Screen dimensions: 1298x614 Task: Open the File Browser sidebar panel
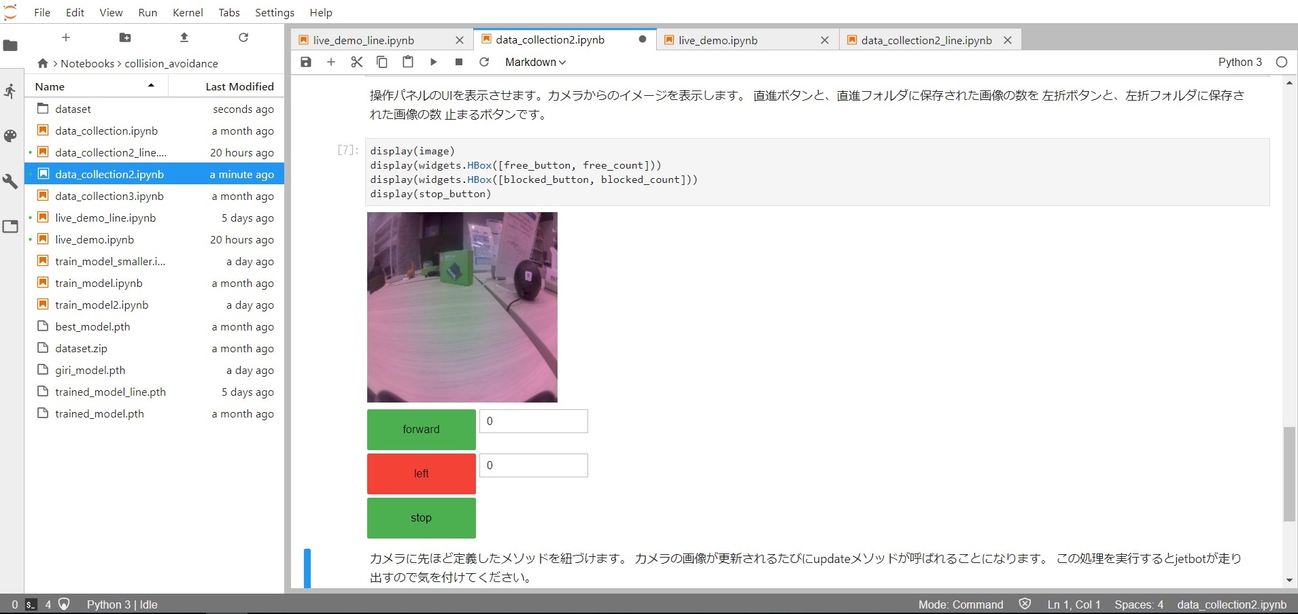coord(10,46)
